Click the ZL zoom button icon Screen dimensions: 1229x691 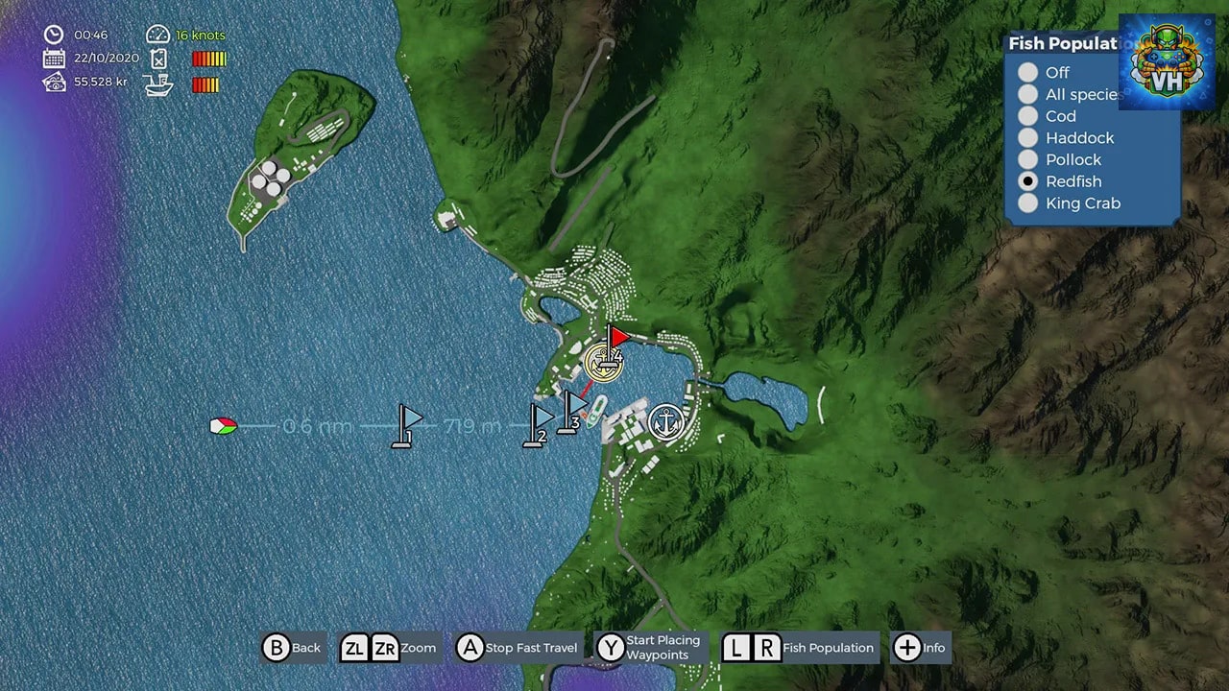(355, 648)
